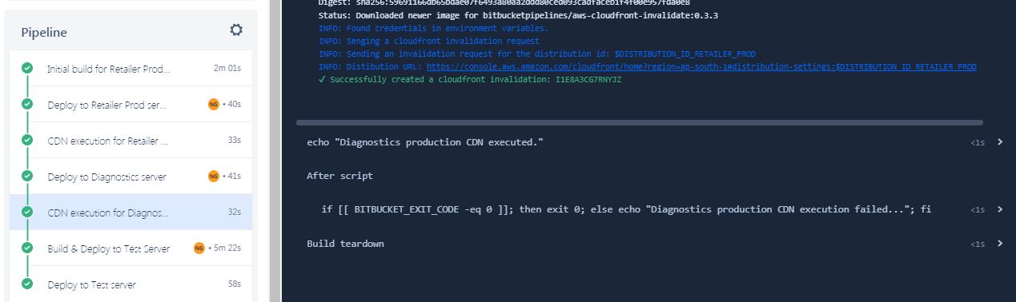
Task: Select CDN execution for Diagnostics step
Action: (131, 212)
